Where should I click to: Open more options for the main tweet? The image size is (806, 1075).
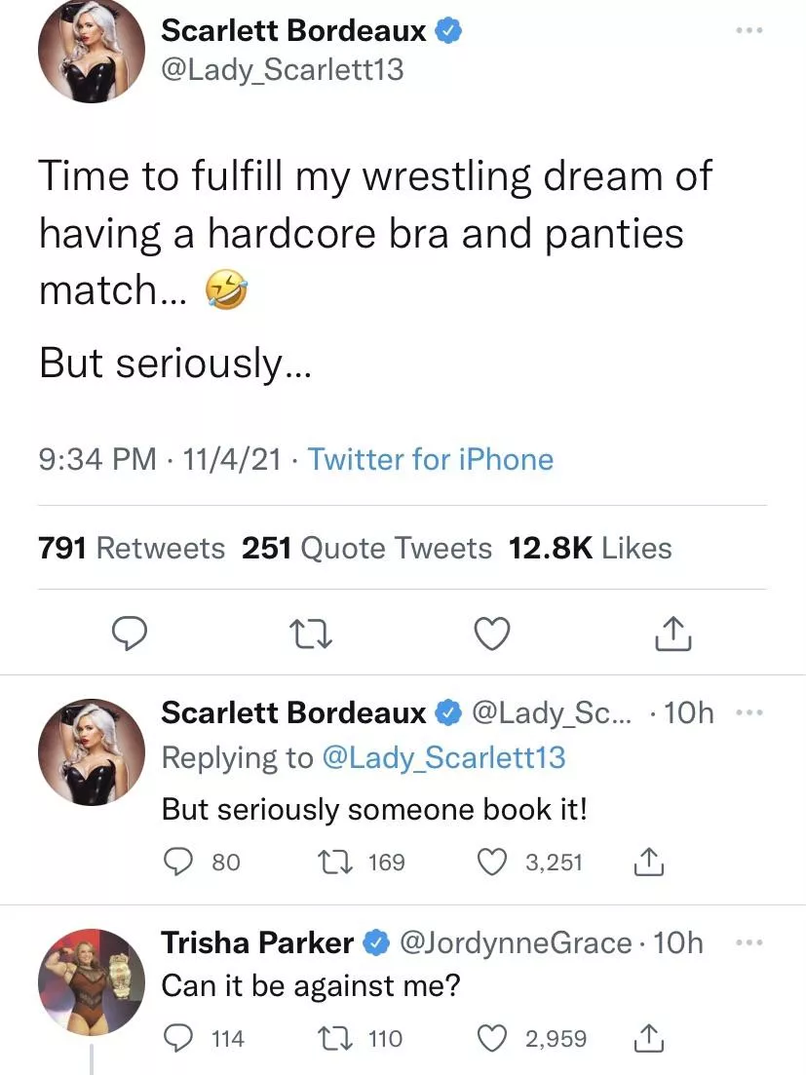[x=748, y=30]
